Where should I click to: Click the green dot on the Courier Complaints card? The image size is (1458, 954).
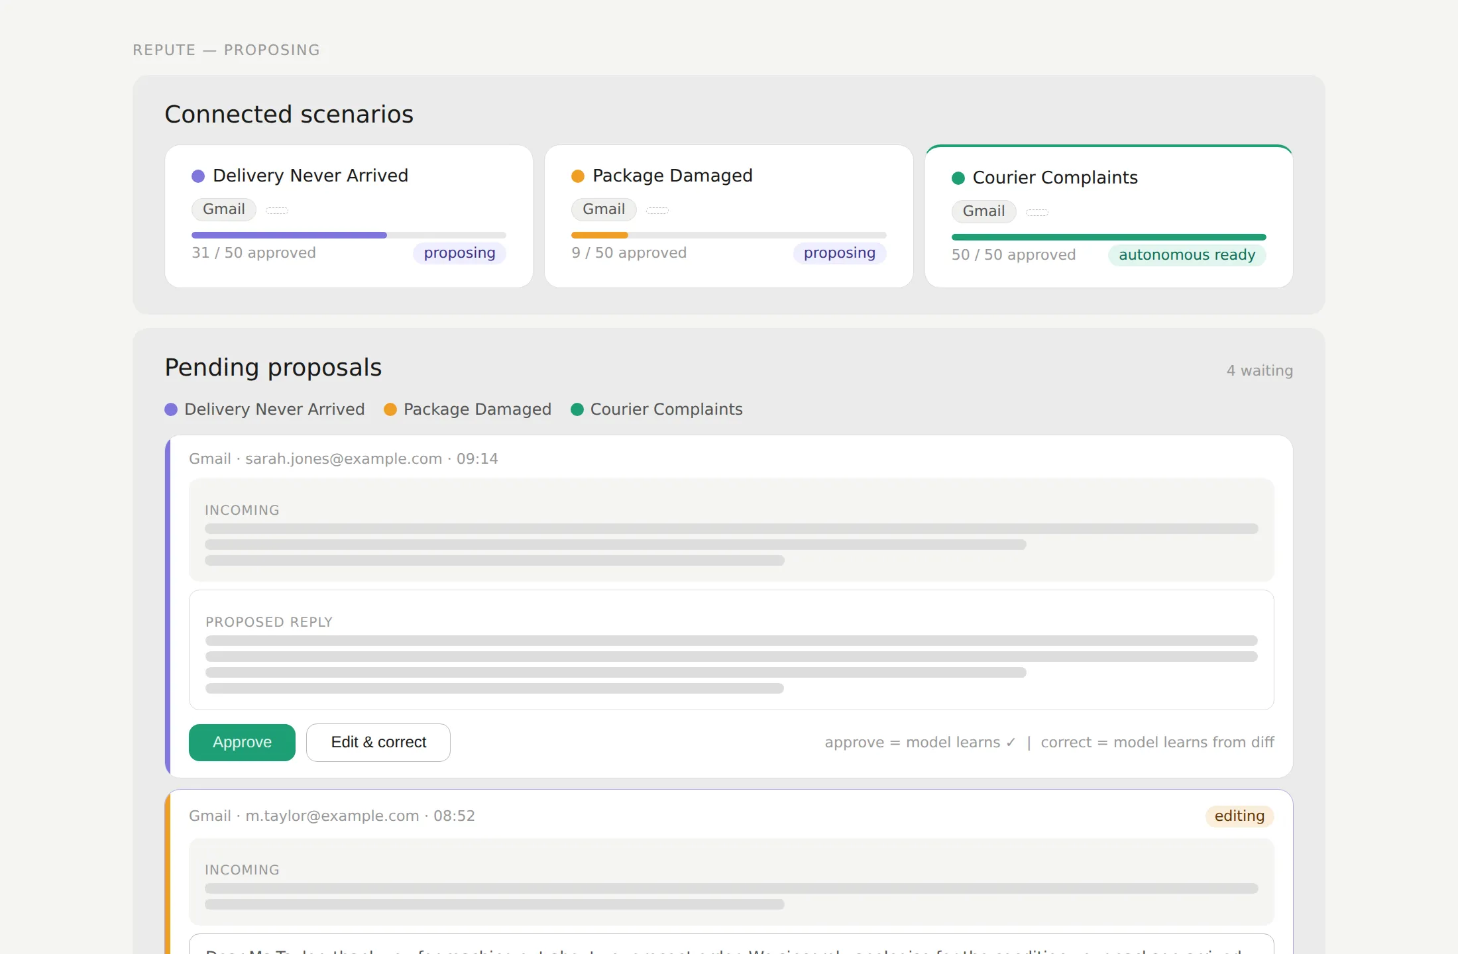[958, 178]
